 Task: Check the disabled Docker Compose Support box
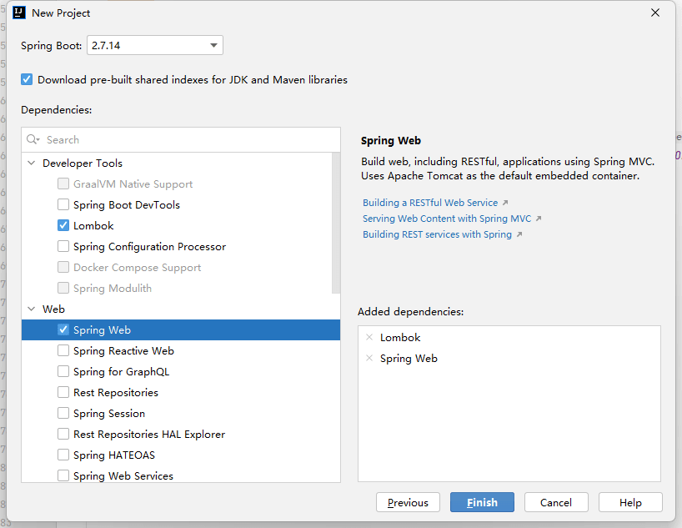pyautogui.click(x=63, y=267)
